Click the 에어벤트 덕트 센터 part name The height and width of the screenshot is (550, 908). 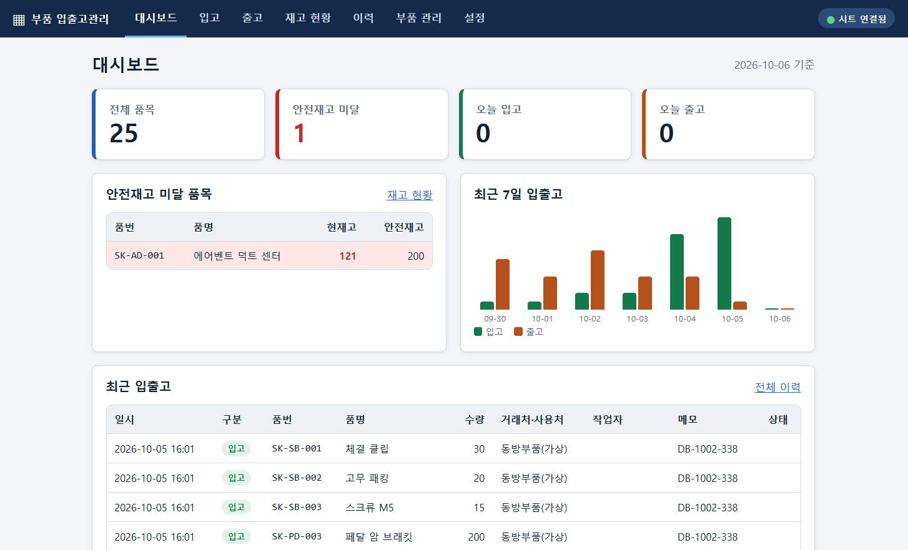point(237,256)
